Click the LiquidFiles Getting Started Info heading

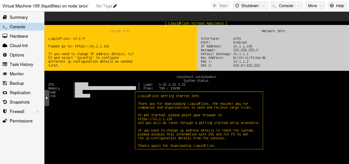point(168,96)
